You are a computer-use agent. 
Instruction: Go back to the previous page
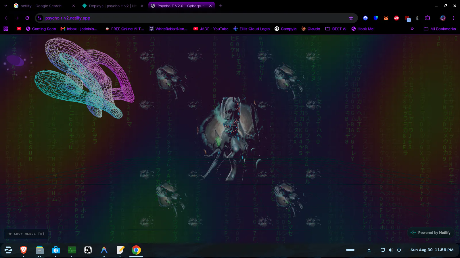[7, 18]
